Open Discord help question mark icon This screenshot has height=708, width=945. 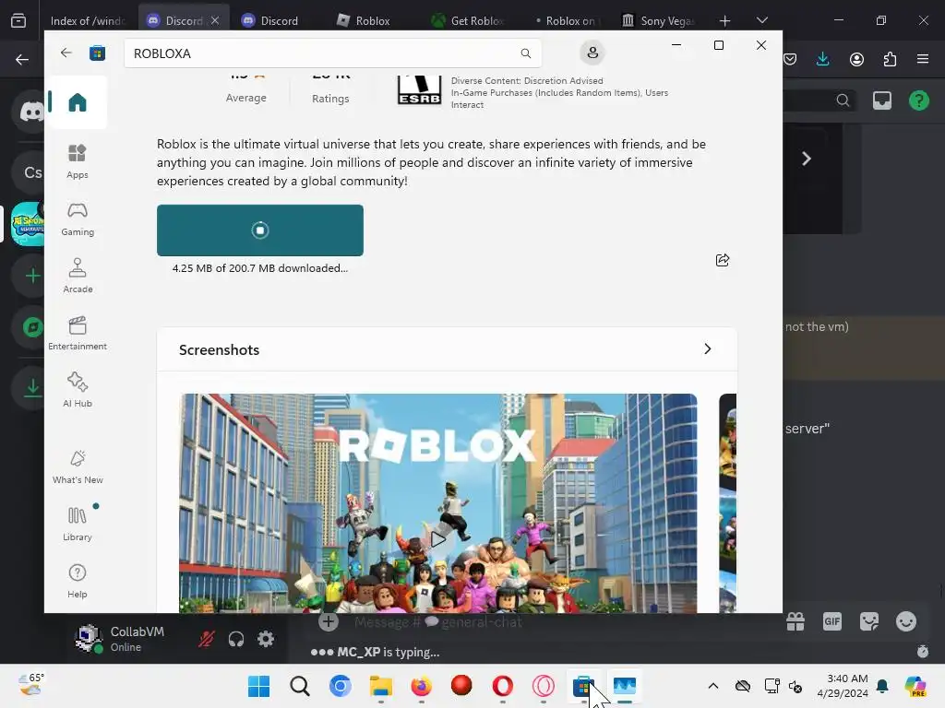(918, 100)
